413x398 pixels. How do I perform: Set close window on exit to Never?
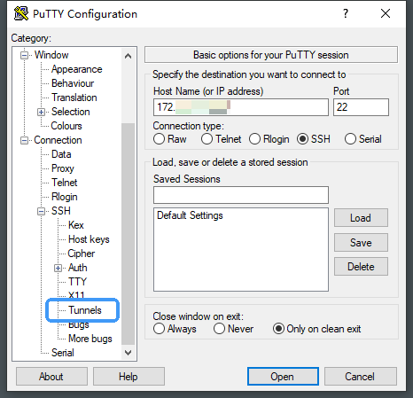pyautogui.click(x=220, y=329)
